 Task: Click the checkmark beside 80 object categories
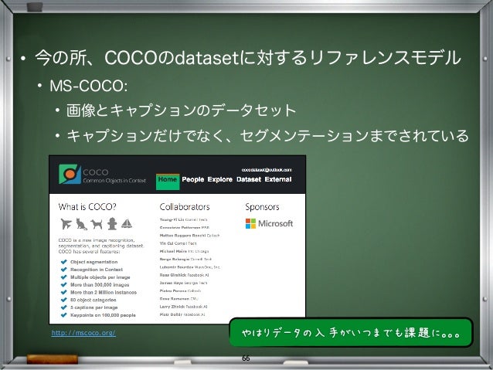64,300
